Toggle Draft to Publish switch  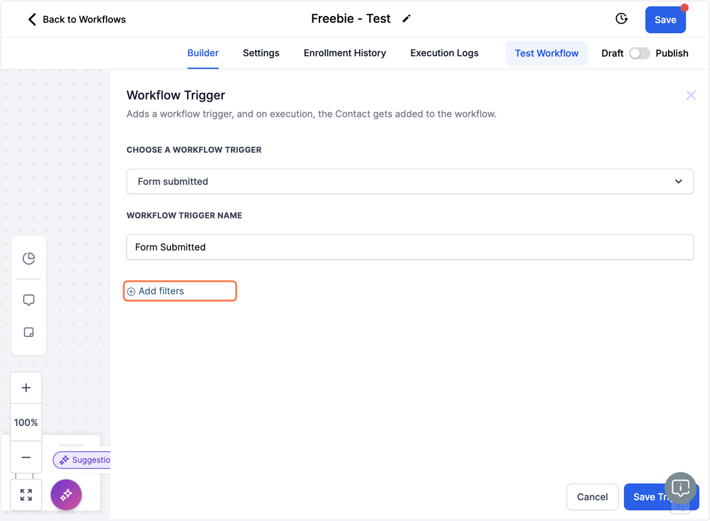coord(640,53)
